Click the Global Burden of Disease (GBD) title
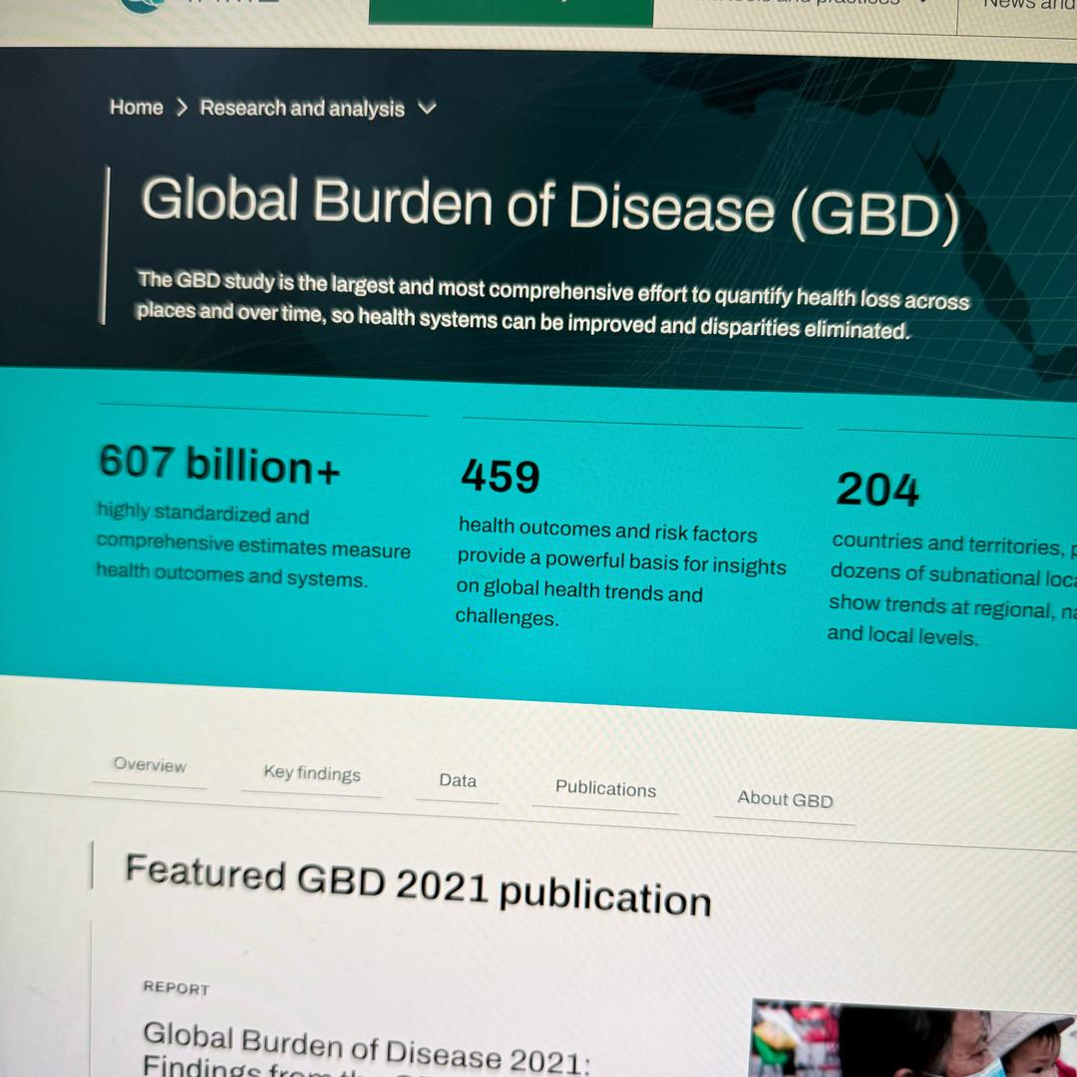Viewport: 1077px width, 1077px height. [549, 208]
